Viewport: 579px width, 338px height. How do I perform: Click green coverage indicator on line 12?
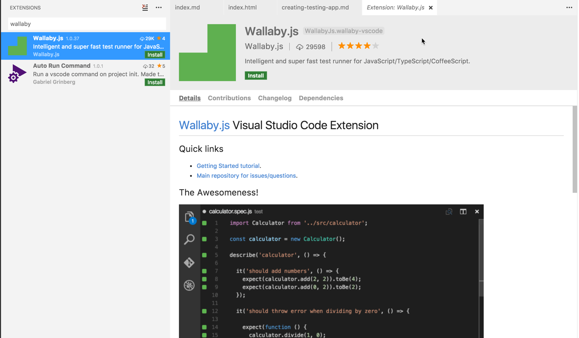(x=204, y=311)
